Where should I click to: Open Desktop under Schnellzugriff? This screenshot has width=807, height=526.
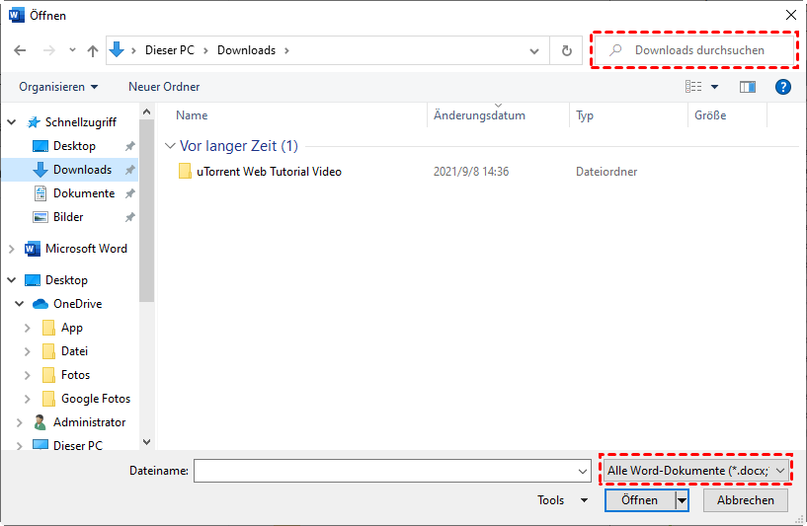coord(74,146)
